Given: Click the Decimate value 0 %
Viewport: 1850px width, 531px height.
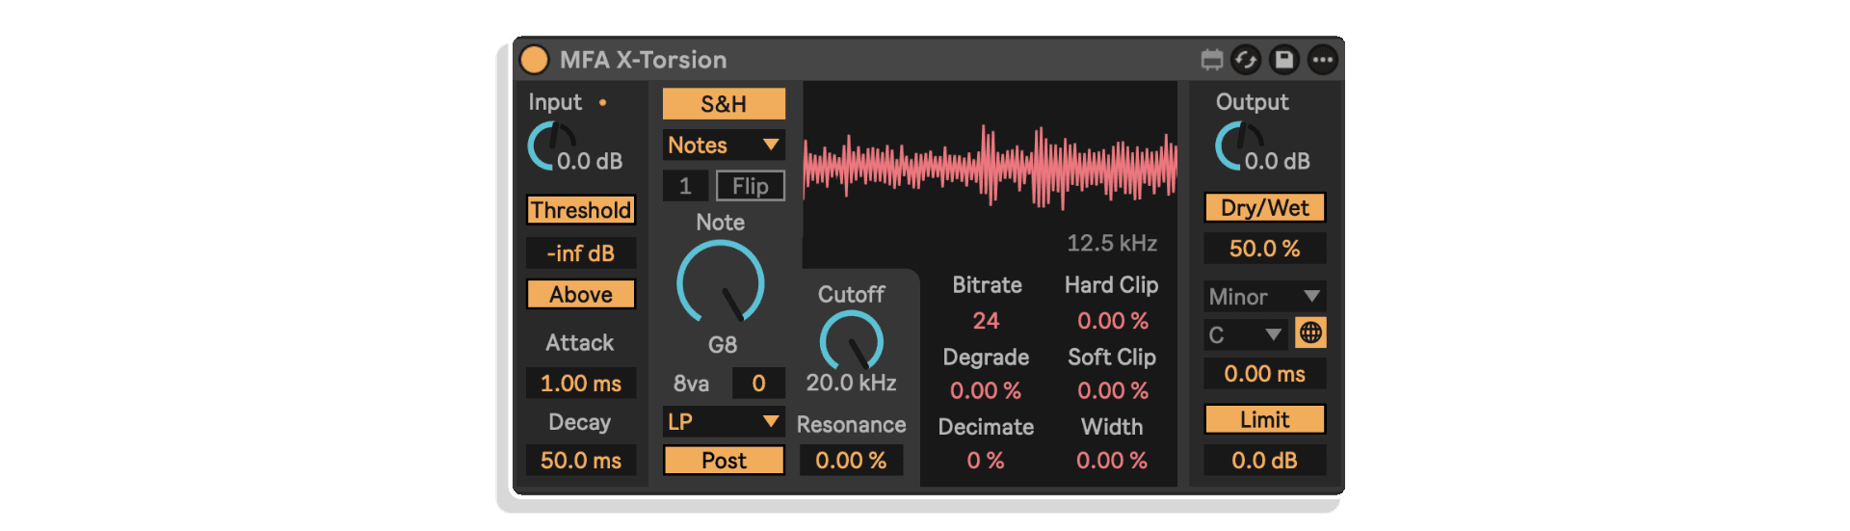Looking at the screenshot, I should coord(986,462).
